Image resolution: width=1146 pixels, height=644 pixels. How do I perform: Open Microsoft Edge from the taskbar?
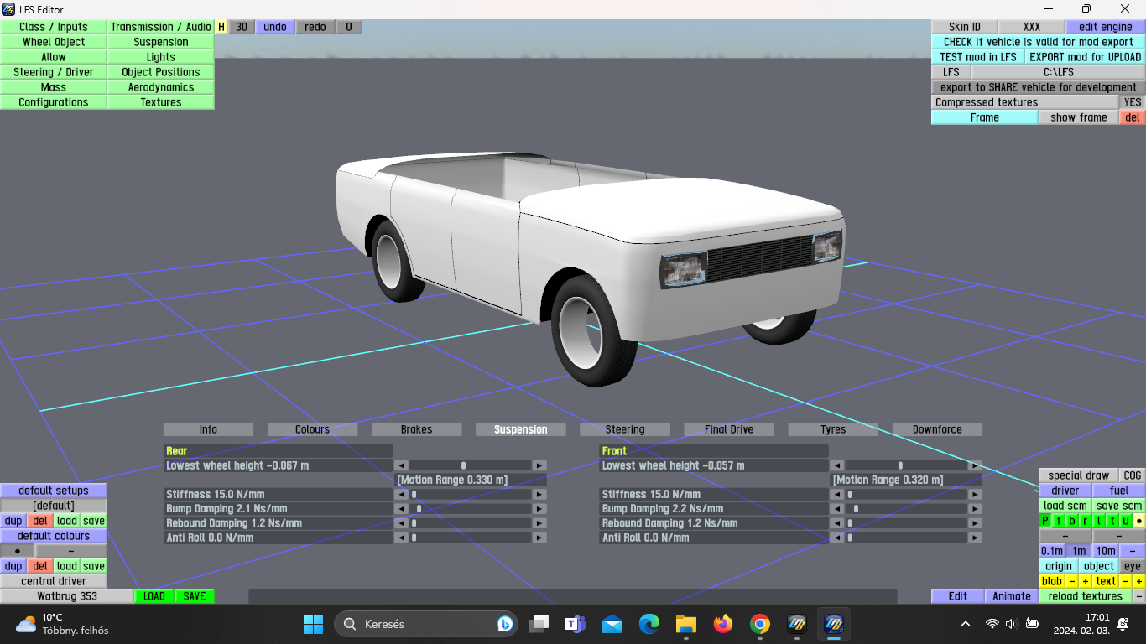pyautogui.click(x=649, y=624)
